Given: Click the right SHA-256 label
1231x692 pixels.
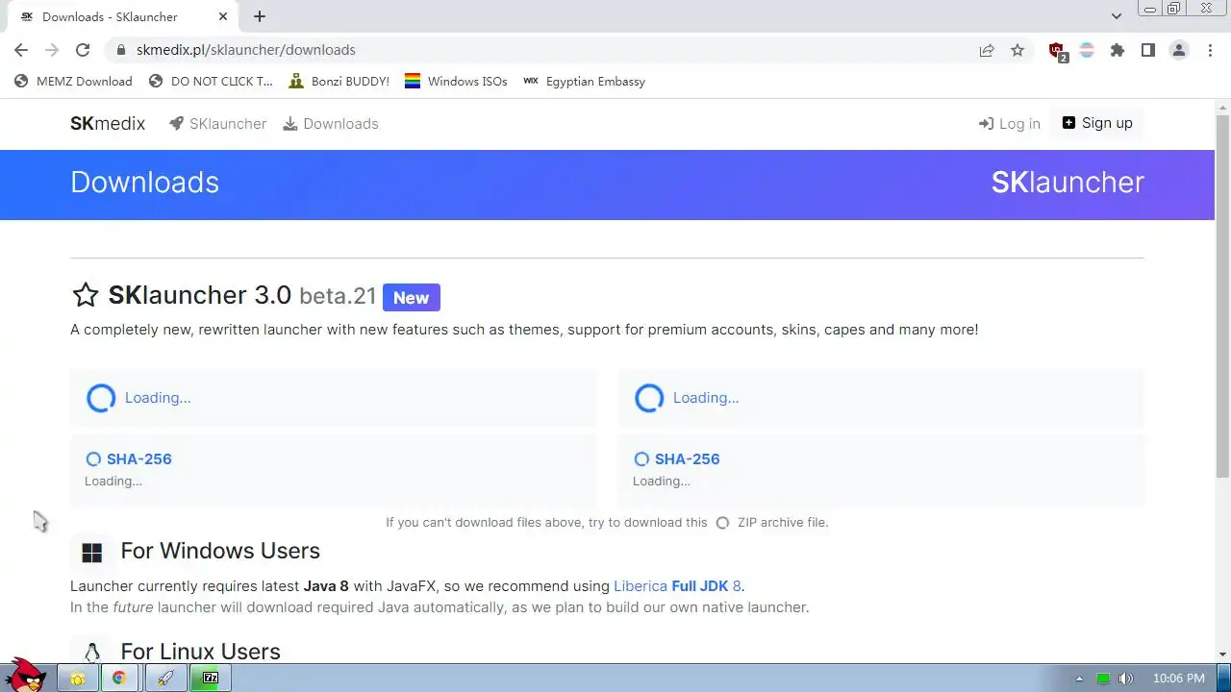Looking at the screenshot, I should tap(687, 459).
